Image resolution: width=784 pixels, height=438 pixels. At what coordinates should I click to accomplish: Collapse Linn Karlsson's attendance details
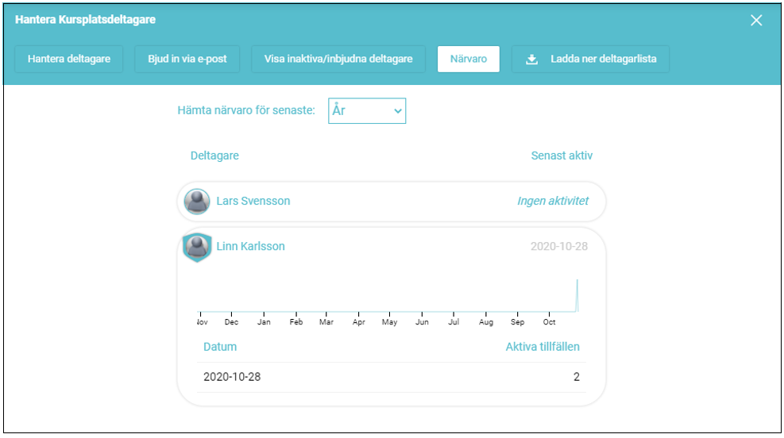tap(391, 246)
